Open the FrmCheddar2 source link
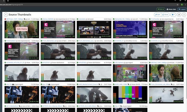Screen dimensions: 187x112 [11, 41]
